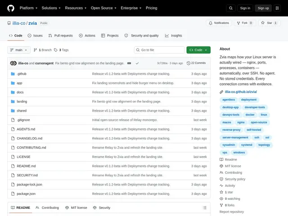This screenshot has width=288, height=216.
Task: Switch to the Pull requests tab
Action: [x=61, y=36]
